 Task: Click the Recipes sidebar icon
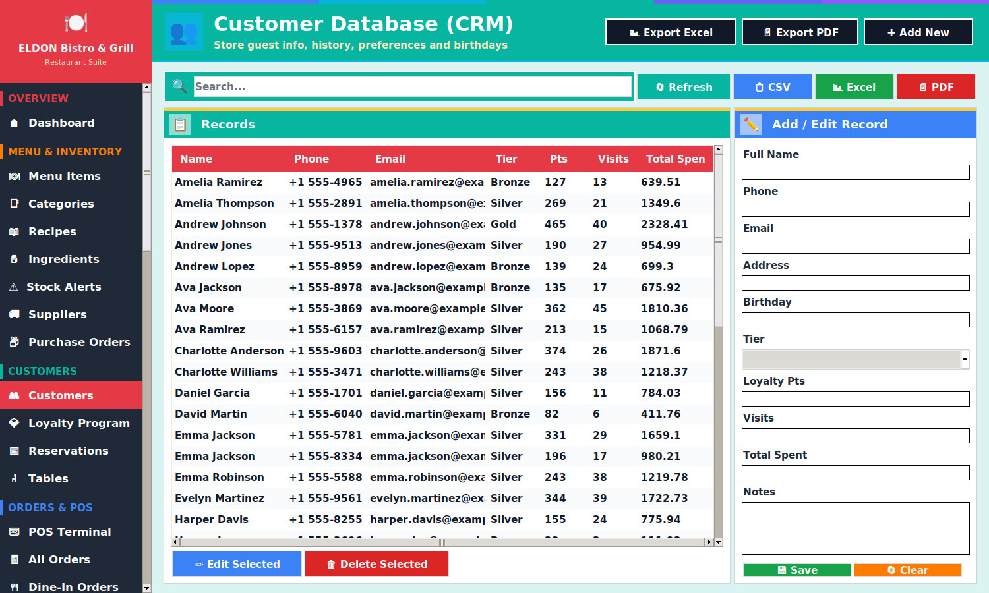(14, 231)
